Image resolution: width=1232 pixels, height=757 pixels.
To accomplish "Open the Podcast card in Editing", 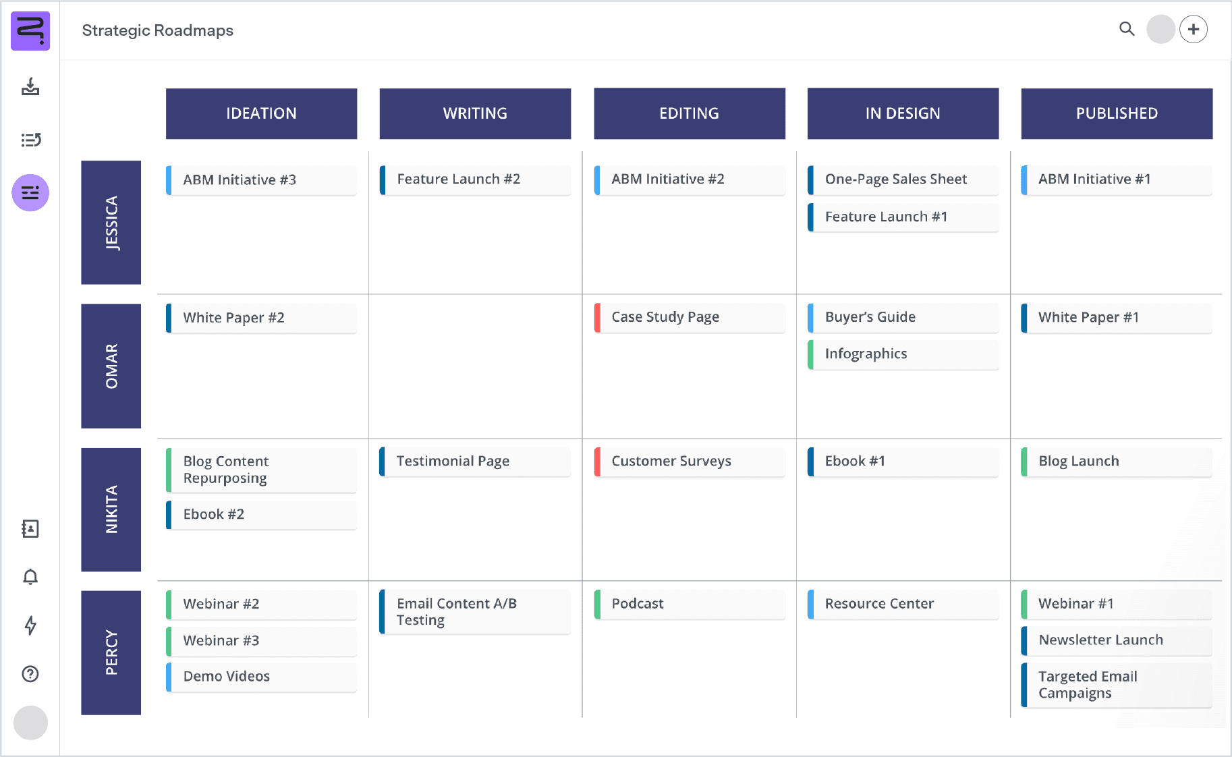I will click(x=689, y=604).
